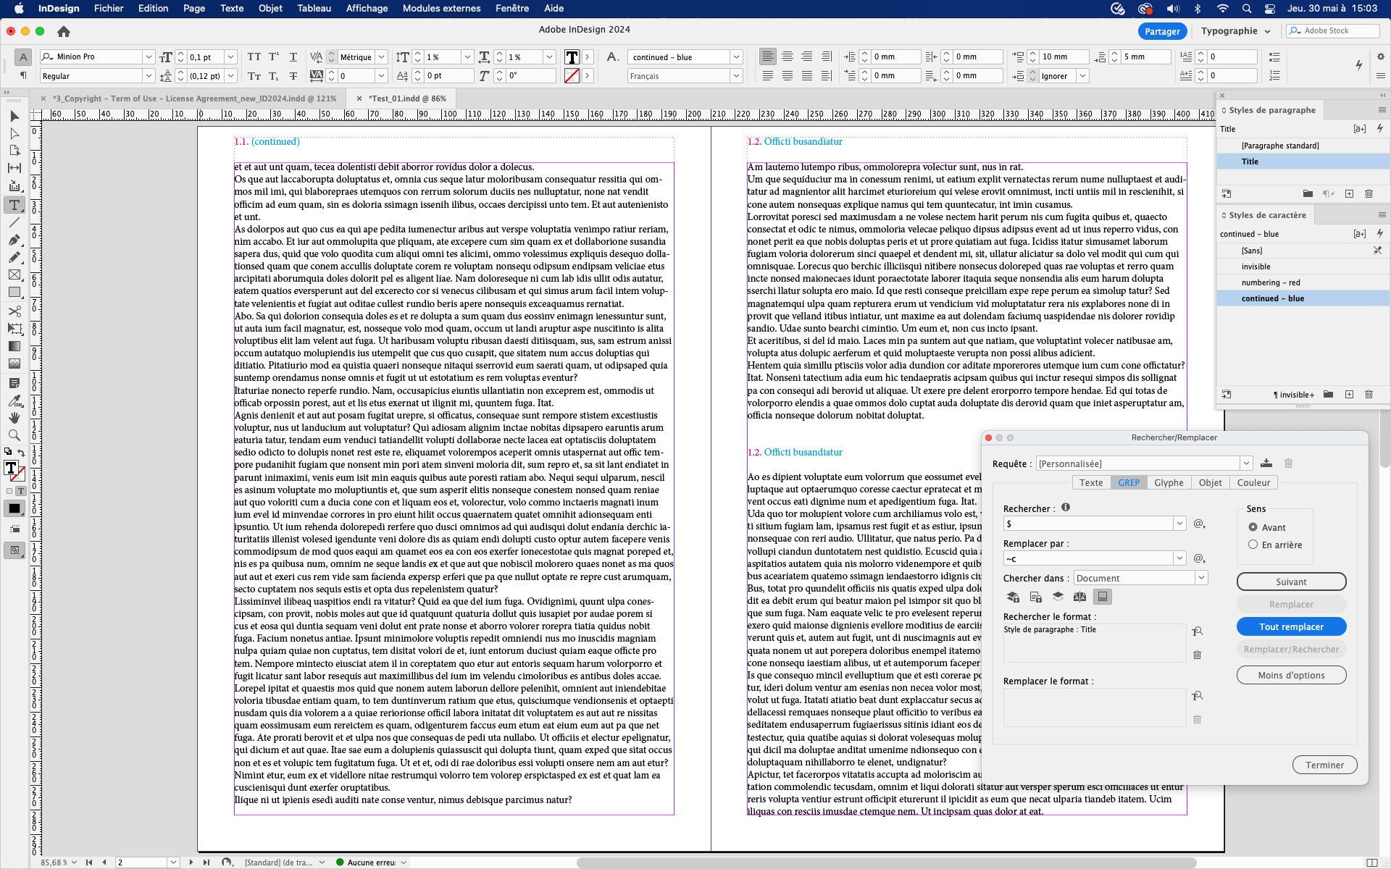Select the Scissors tool
This screenshot has width=1391, height=869.
14,311
